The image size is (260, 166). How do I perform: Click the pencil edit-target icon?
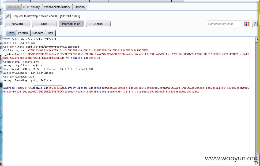tap(7, 16)
